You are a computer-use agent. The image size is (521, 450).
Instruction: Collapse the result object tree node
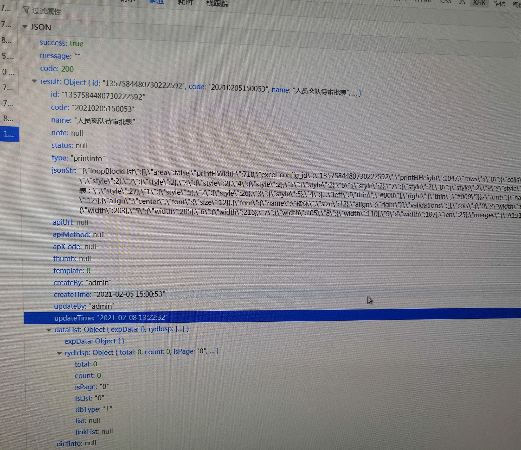coord(35,81)
